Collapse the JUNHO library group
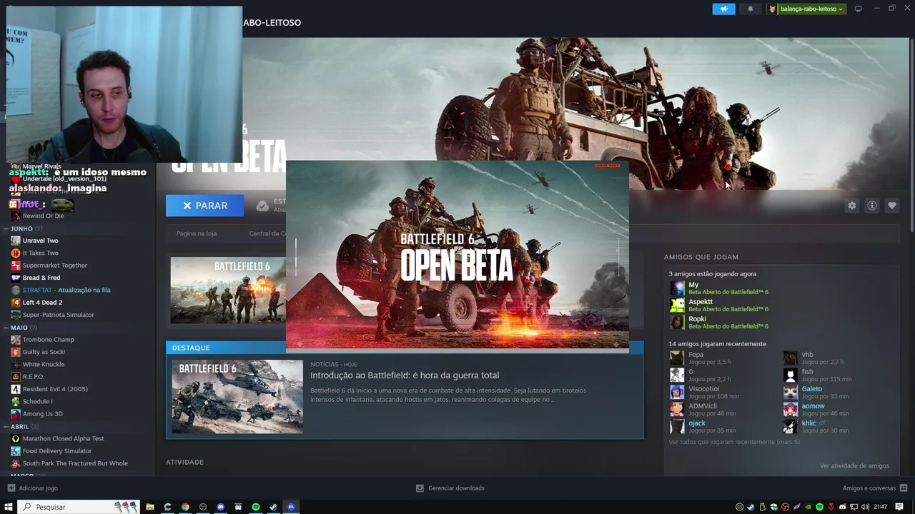 [24, 228]
